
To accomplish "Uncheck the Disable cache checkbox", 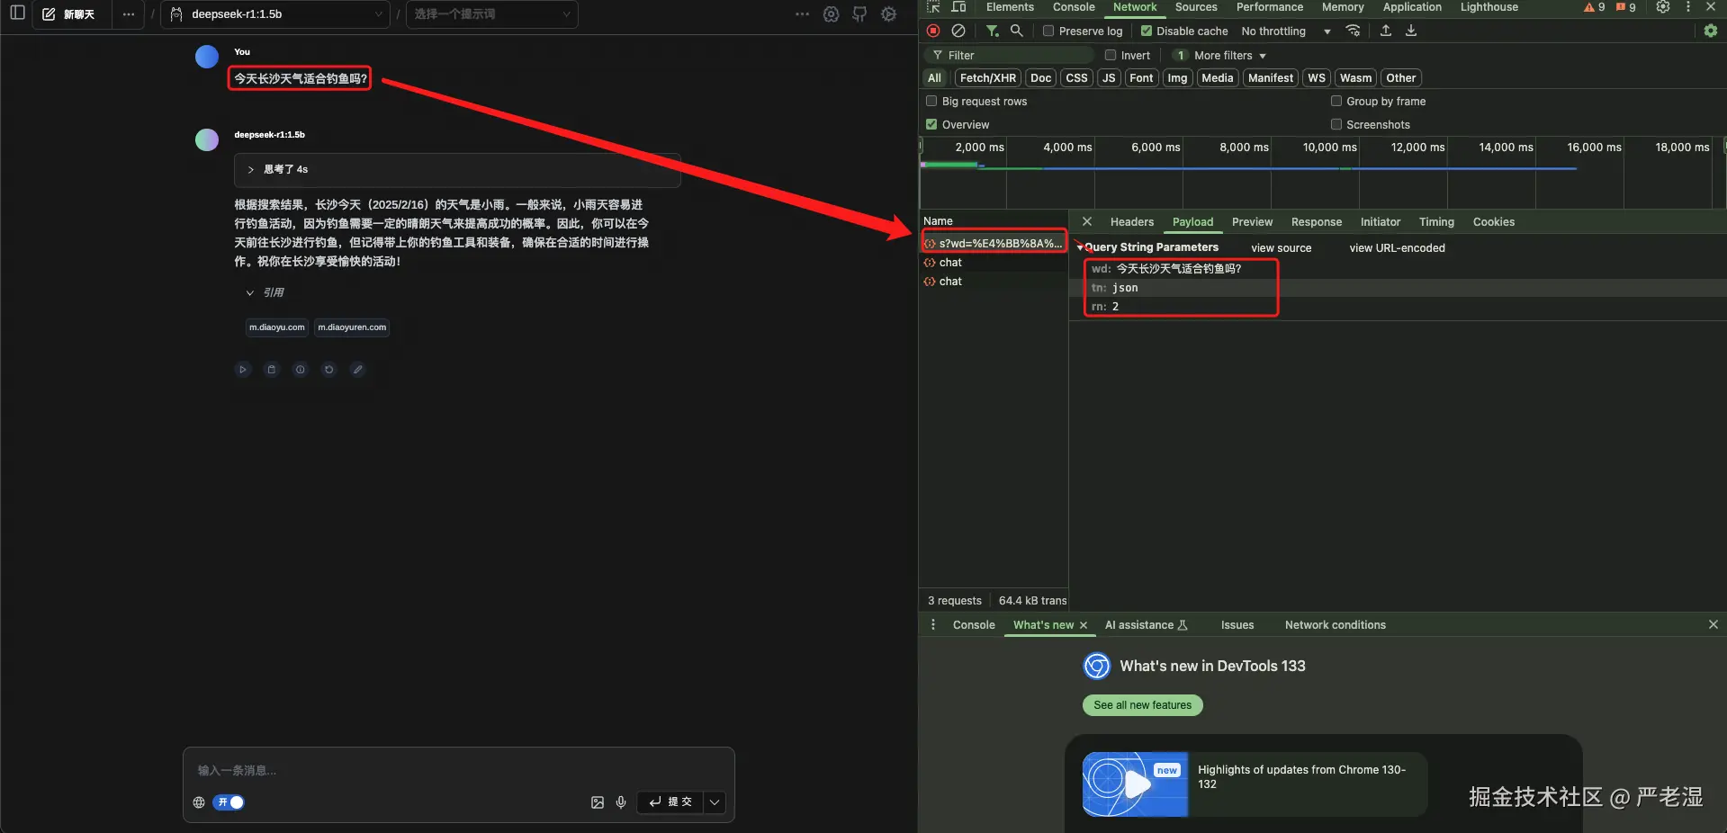I will click(1147, 31).
